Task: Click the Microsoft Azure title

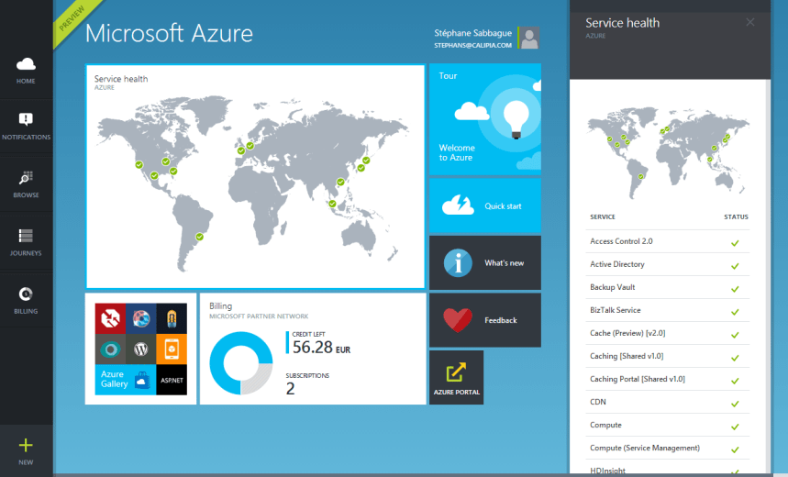Action: (169, 34)
